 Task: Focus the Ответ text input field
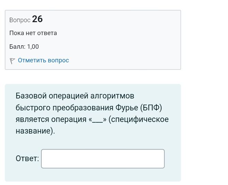[x=103, y=158]
